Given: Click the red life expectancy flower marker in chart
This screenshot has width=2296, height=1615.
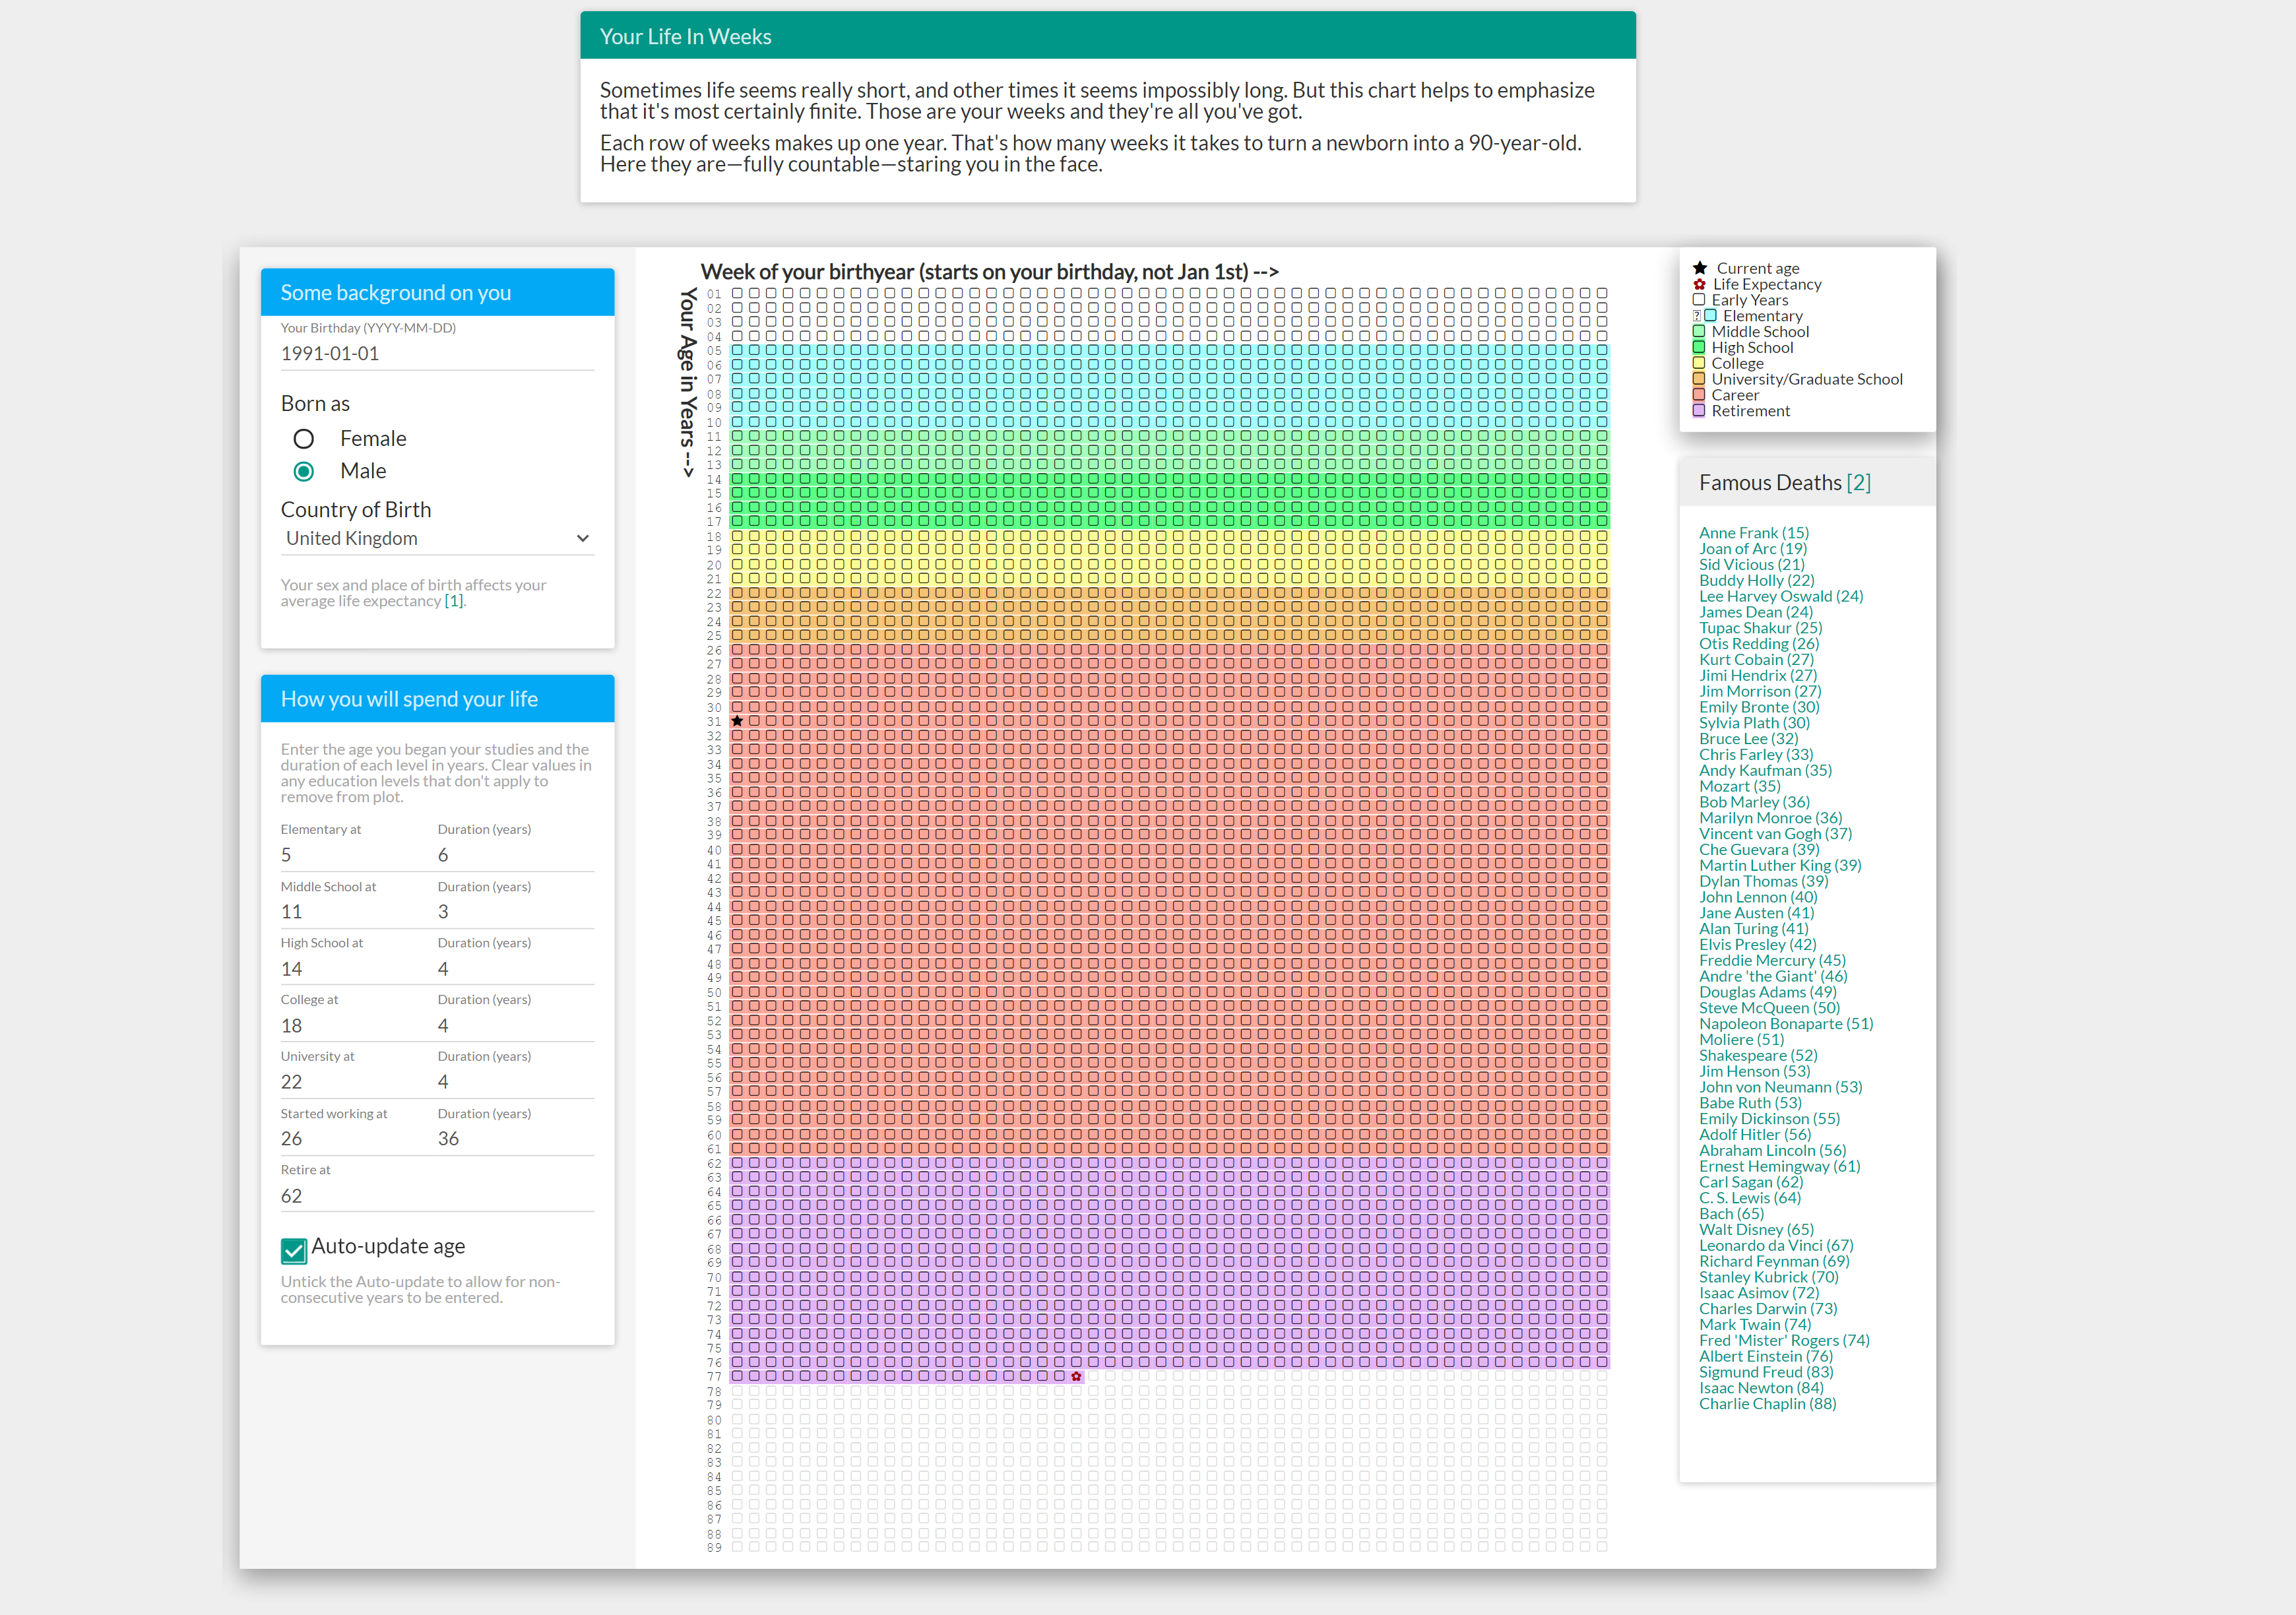Looking at the screenshot, I should pos(1076,1377).
